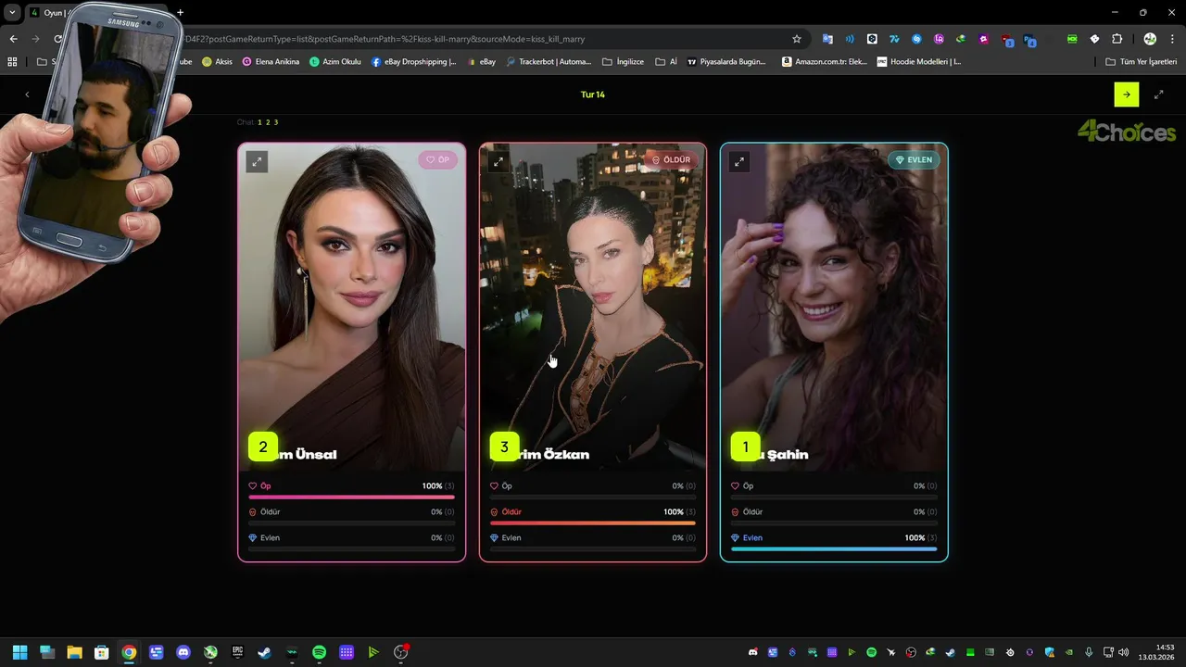1186x667 pixels.
Task: Click the Evlen row on Ünsal card
Action: [352, 542]
